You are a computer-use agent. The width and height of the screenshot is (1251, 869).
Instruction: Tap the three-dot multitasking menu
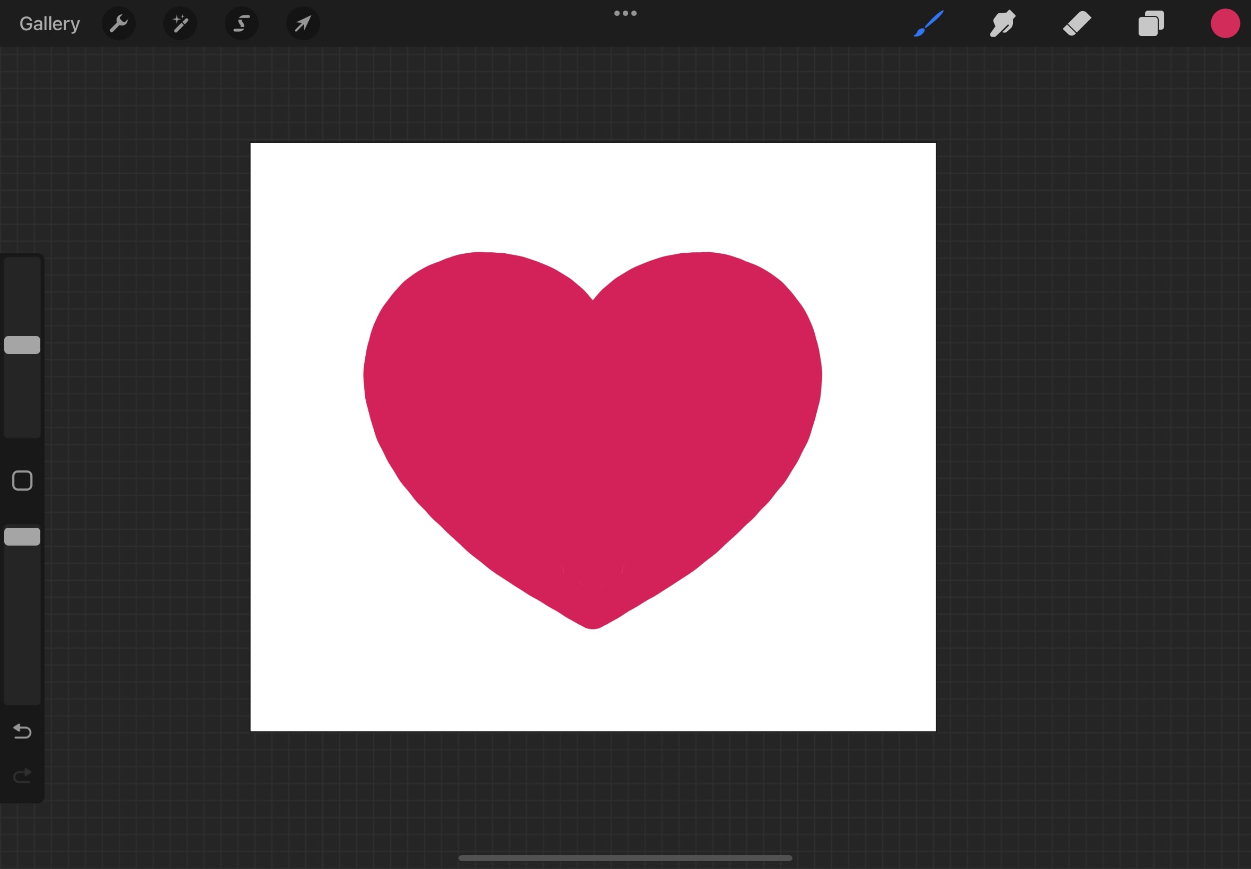625,13
